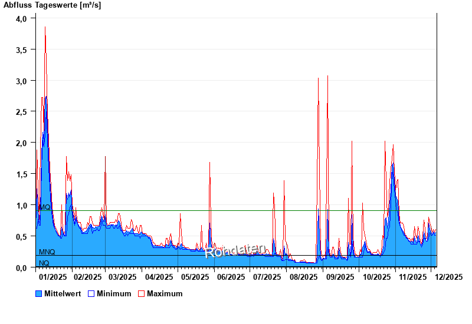This screenshot has height=324, width=472.
Task: Click the 08/2025 axis label
Action: pyautogui.click(x=304, y=277)
